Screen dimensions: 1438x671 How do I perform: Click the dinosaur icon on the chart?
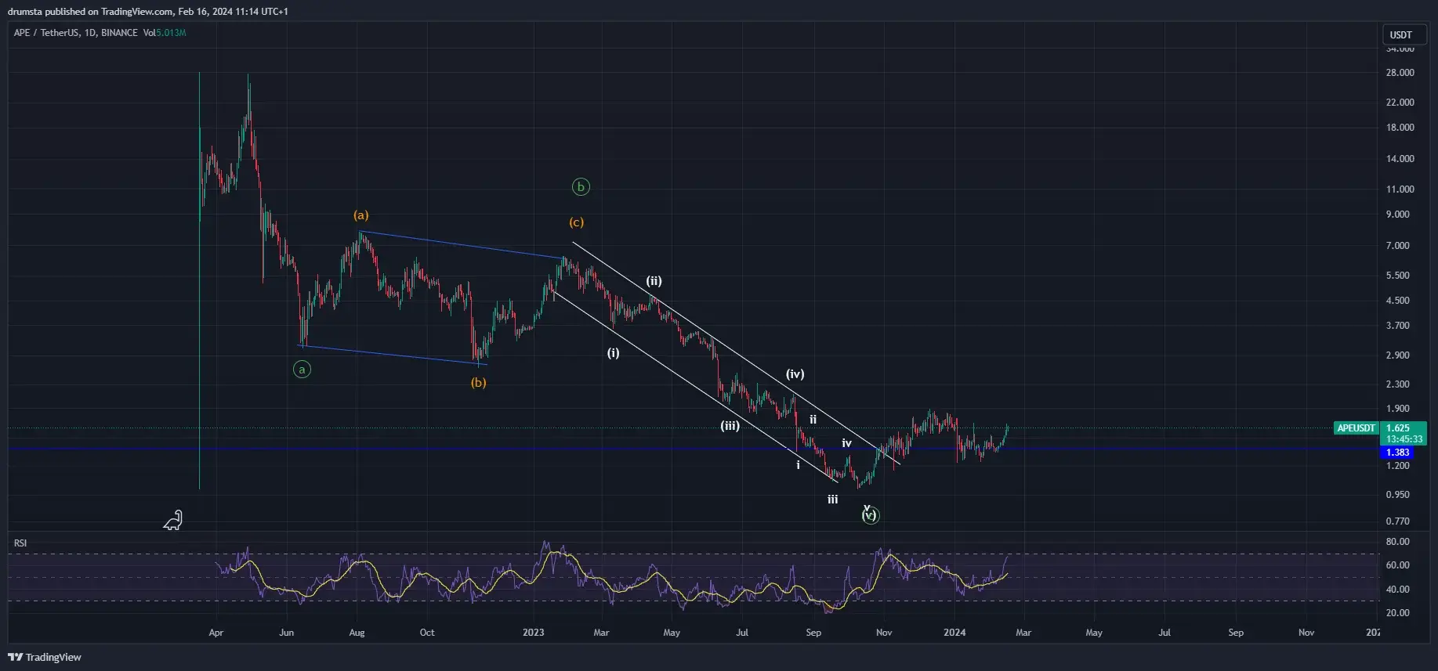pos(172,520)
